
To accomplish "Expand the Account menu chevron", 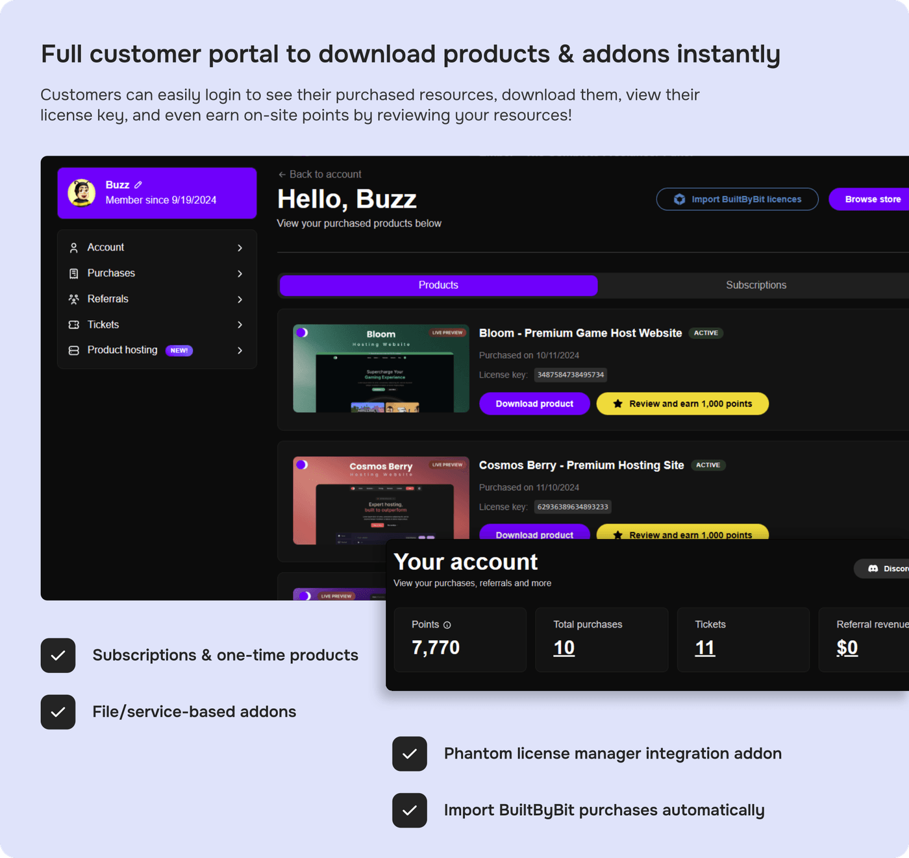I will click(240, 248).
